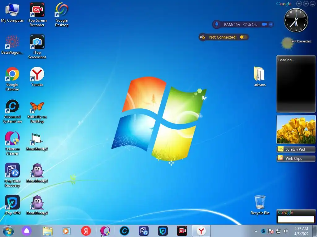Viewport: 317px width, 237px height.
Task: Launch the iTop VPN desktop shortcut
Action: click(12, 205)
